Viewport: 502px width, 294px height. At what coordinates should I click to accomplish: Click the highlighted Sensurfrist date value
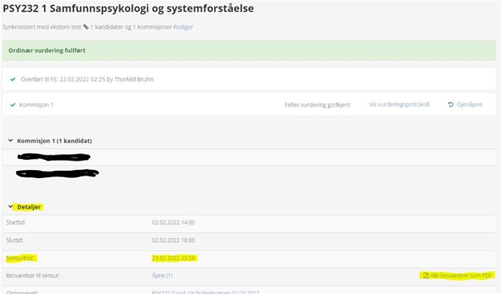[173, 258]
